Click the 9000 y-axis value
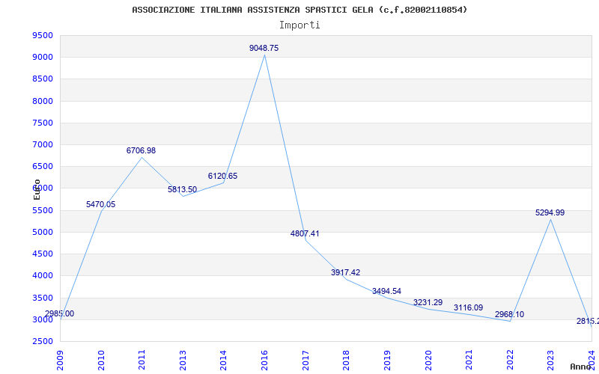The image size is (599, 374). [43, 58]
